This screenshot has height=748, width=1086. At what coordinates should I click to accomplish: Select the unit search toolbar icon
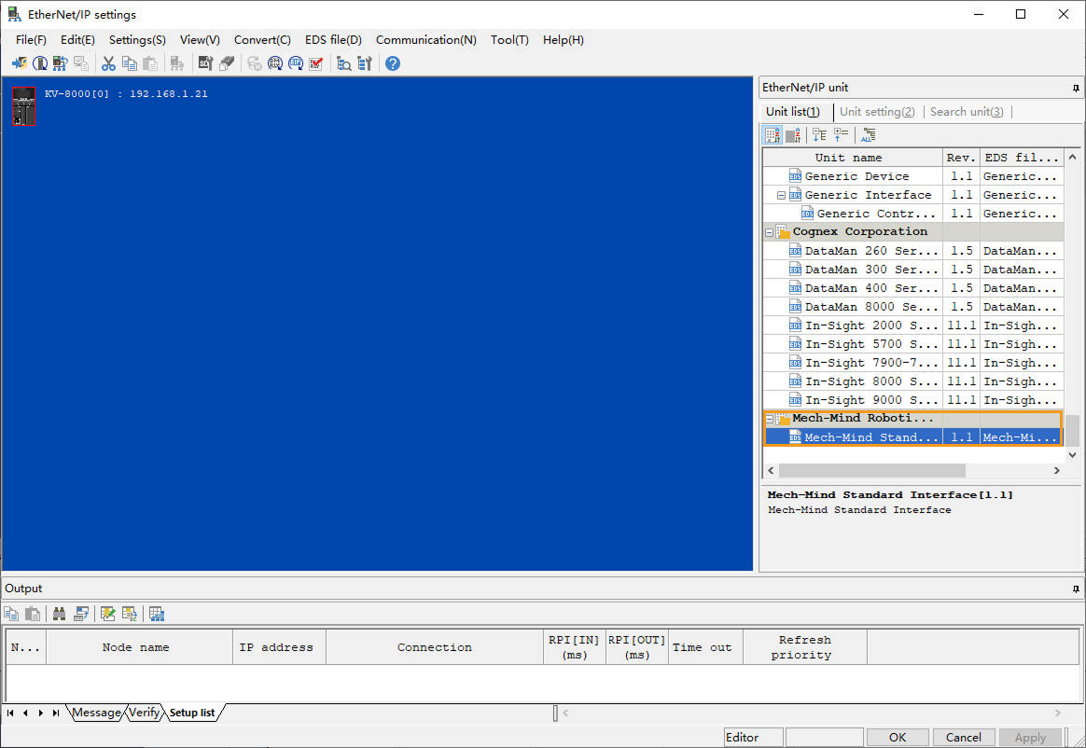(344, 62)
